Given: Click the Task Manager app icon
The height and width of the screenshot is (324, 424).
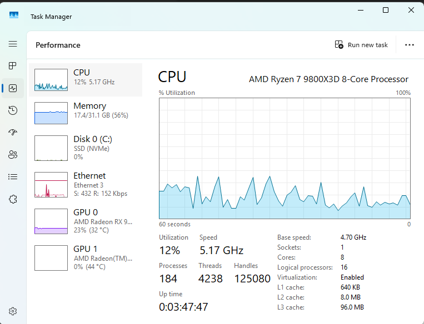Looking at the screenshot, I should point(14,15).
